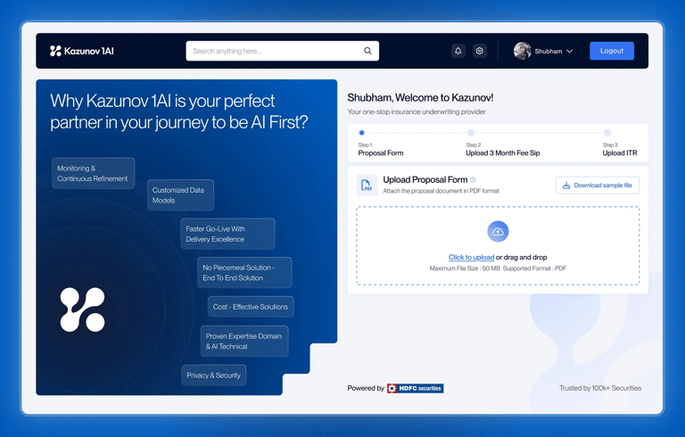Image resolution: width=685 pixels, height=437 pixels.
Task: Click the Step 1 progress dot
Action: 362,132
